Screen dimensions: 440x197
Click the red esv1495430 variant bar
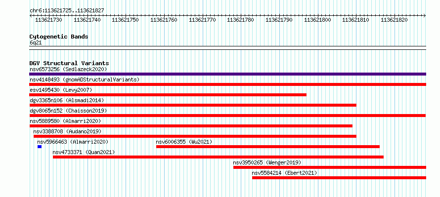(x=168, y=95)
